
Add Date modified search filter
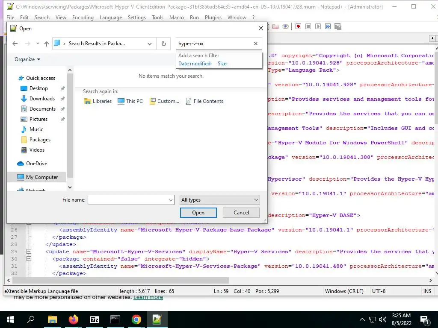coord(195,64)
